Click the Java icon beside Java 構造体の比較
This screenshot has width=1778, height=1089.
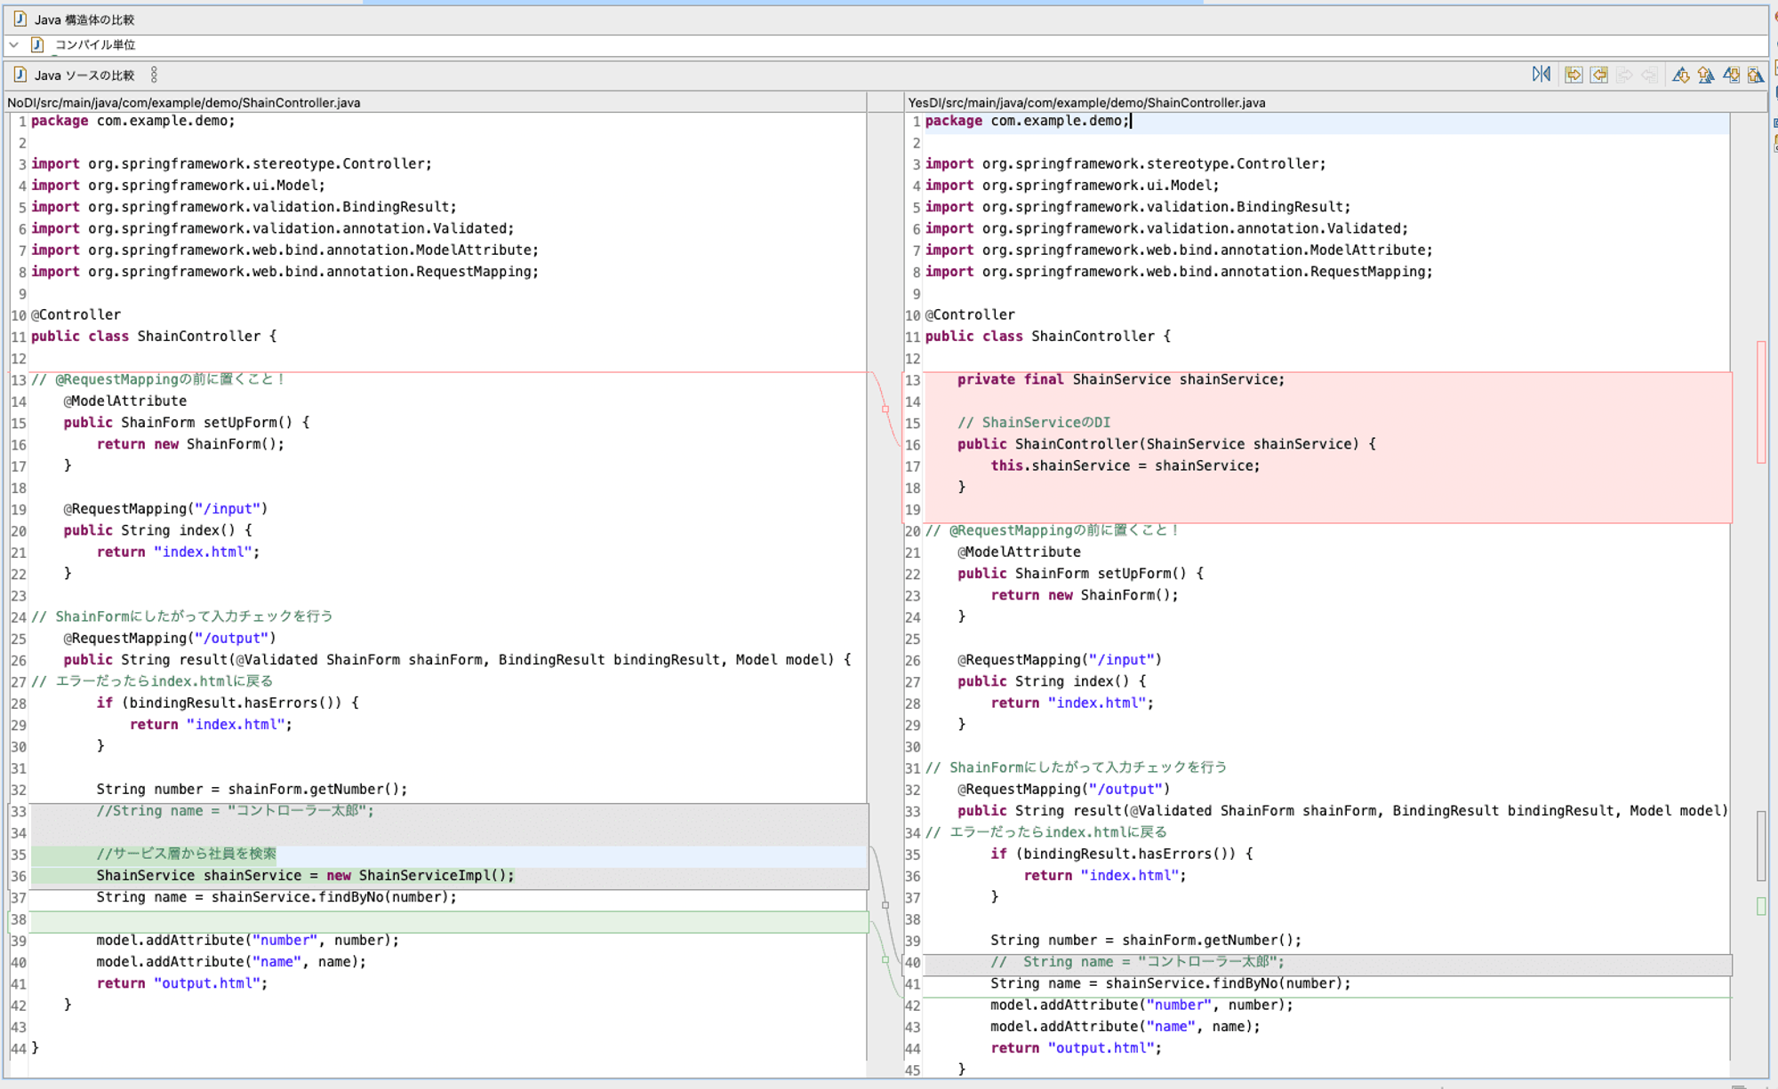coord(20,19)
